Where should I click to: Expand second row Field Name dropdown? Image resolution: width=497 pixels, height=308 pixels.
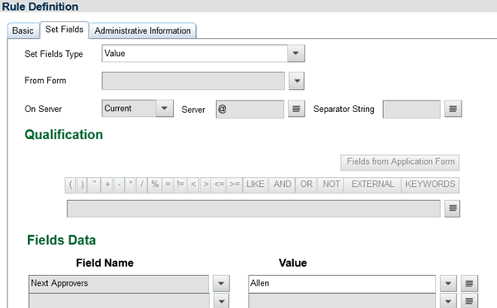tap(221, 301)
